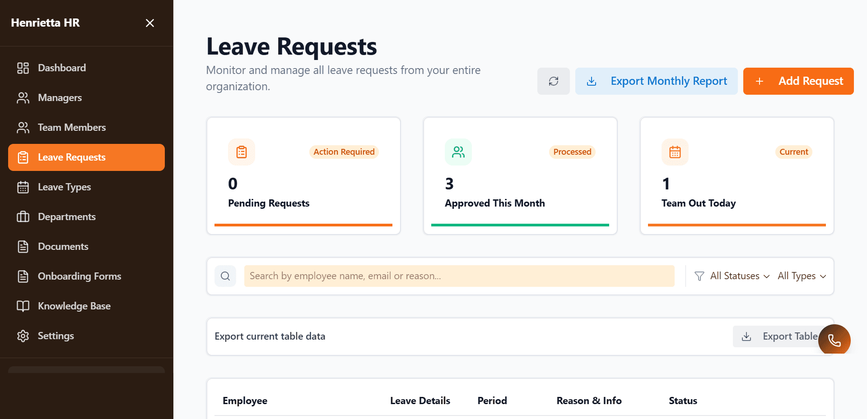The image size is (867, 419).
Task: Close the Henrietta HR sidebar with the X
Action: coord(149,23)
